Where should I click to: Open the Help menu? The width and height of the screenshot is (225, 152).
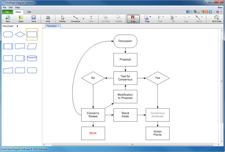click(x=17, y=7)
